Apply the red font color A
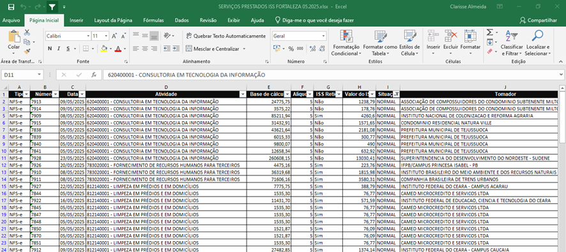Viewport: 566px width, 252px height. click(118, 48)
